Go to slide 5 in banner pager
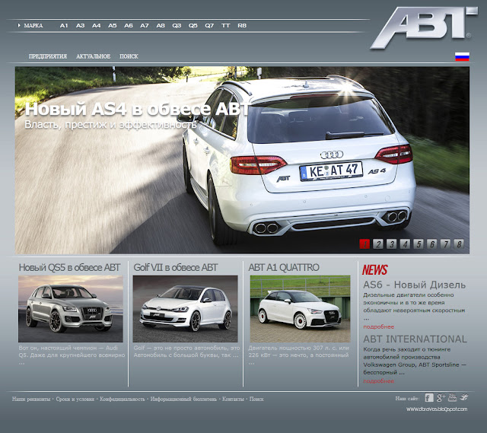The height and width of the screenshot is (433, 487). [419, 244]
